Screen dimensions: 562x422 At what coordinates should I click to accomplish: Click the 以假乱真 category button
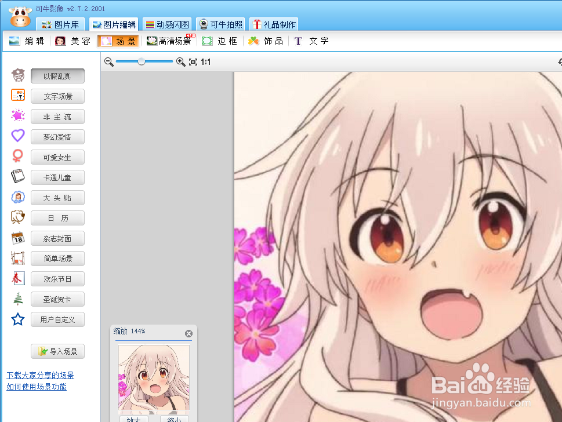pos(57,77)
